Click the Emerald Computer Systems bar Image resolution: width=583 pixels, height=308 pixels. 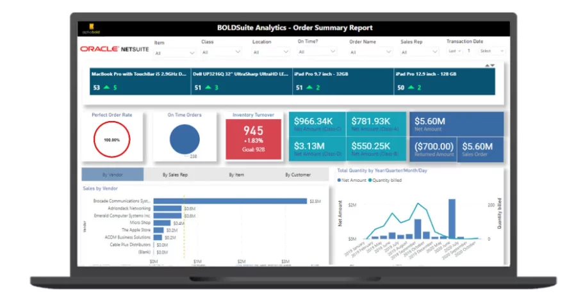point(167,216)
